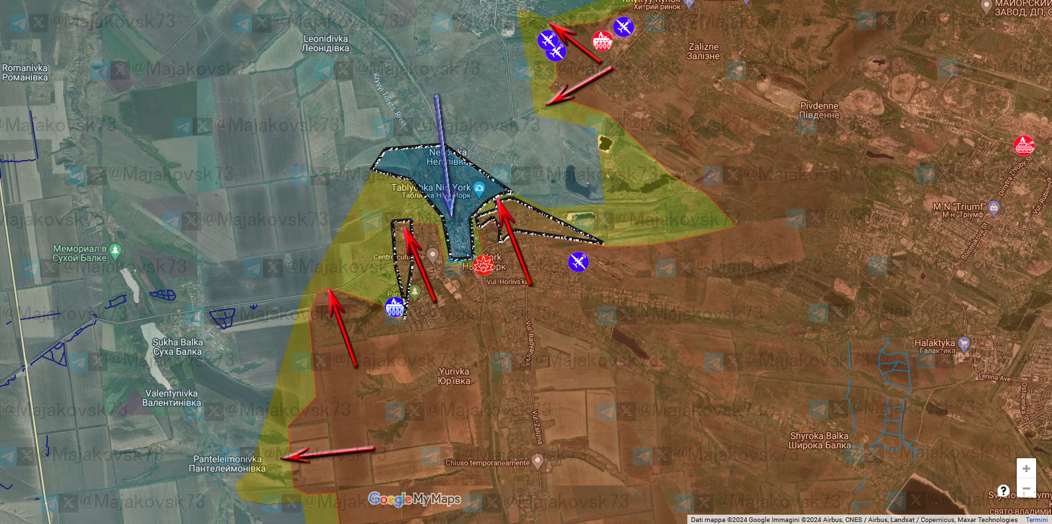
Task: Select the lone blue aircraft marker west of Zalizne
Action: coord(624,27)
